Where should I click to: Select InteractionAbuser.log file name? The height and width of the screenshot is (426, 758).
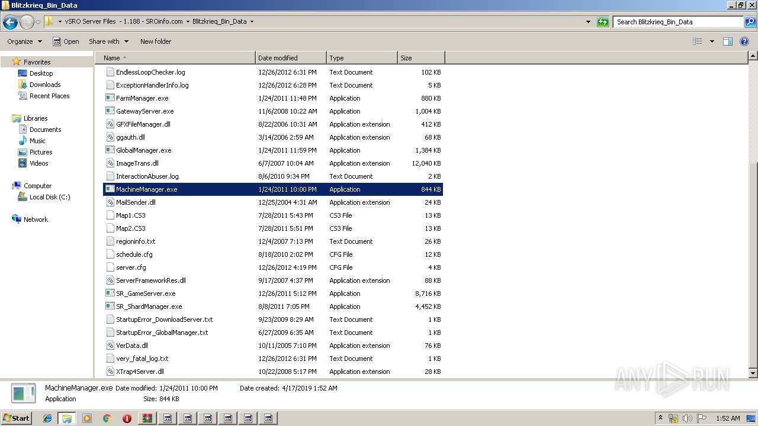(147, 176)
